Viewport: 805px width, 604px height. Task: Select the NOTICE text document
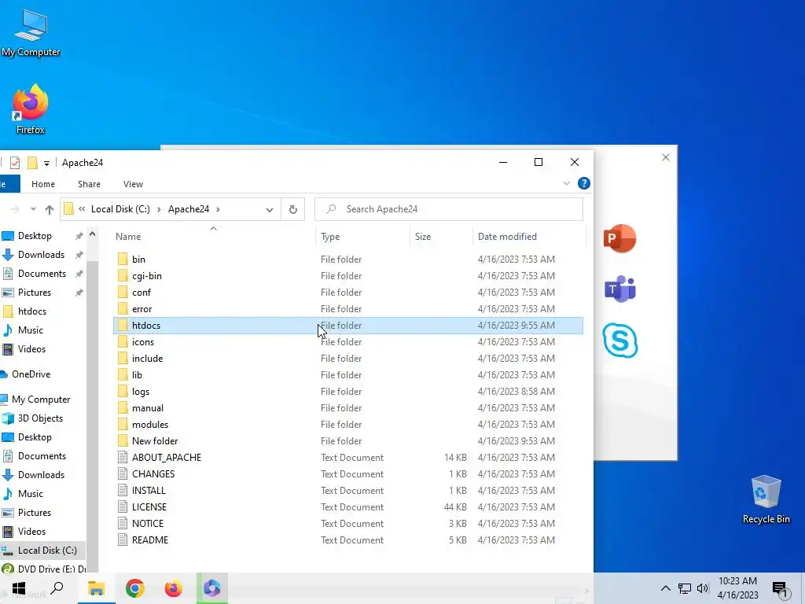pyautogui.click(x=348, y=523)
